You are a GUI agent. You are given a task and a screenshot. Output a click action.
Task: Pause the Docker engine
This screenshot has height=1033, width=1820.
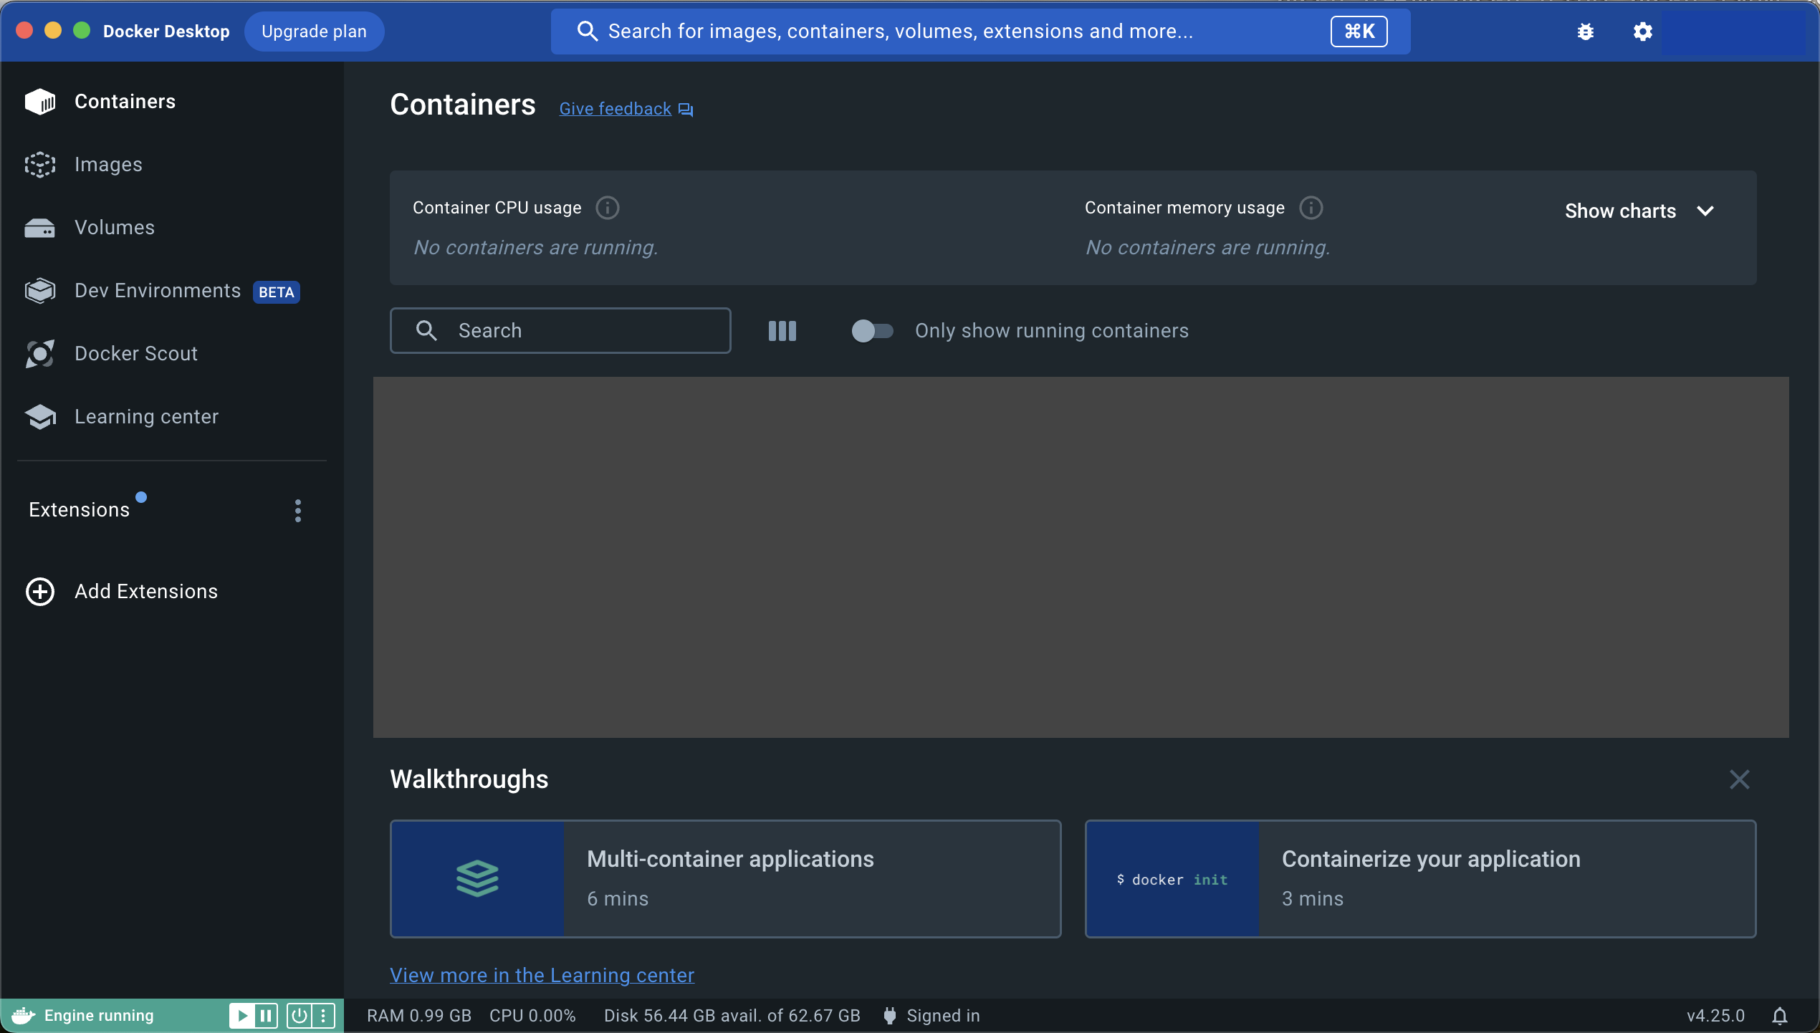point(266,1016)
